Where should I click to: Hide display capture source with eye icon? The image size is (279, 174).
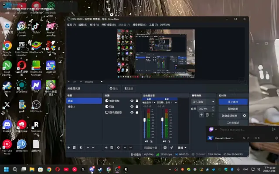132,112
